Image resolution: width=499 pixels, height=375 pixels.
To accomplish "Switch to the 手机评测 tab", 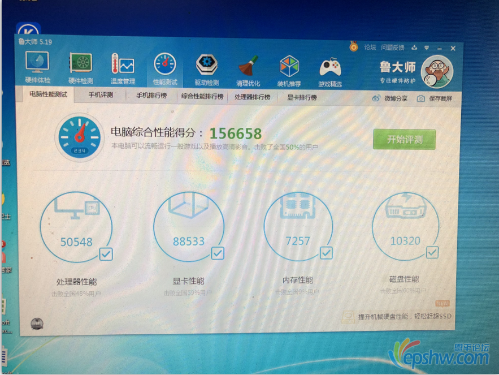I will point(101,95).
